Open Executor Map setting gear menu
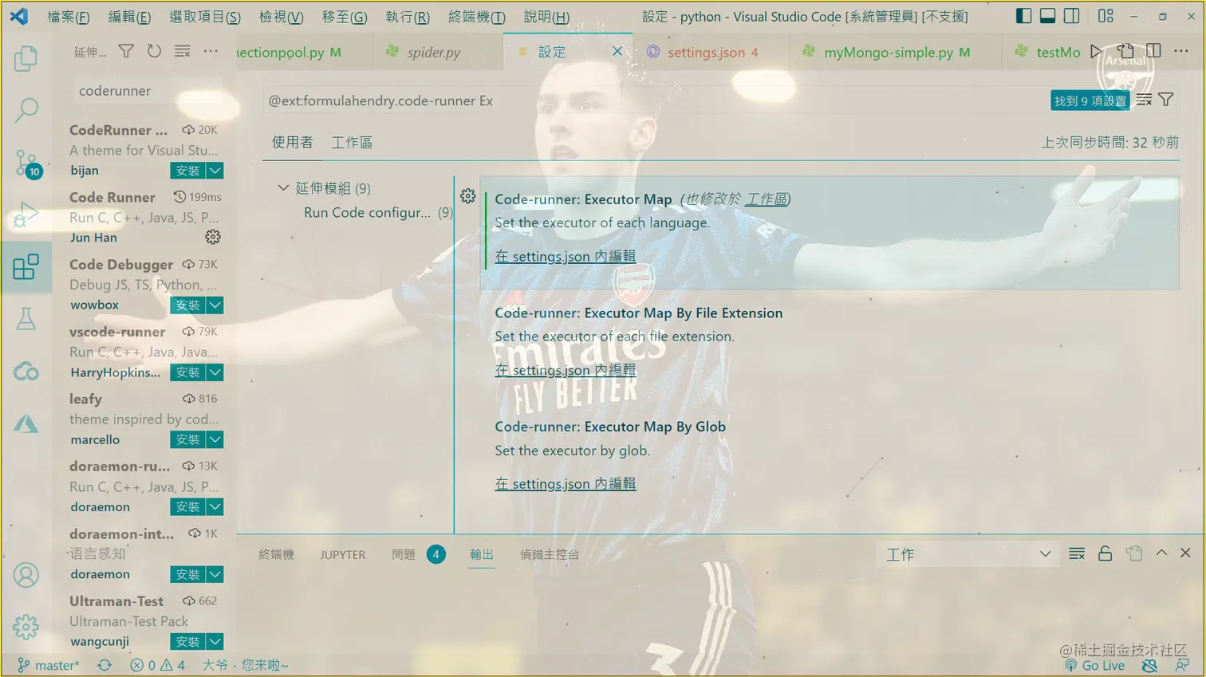Viewport: 1206px width, 677px height. 468,196
